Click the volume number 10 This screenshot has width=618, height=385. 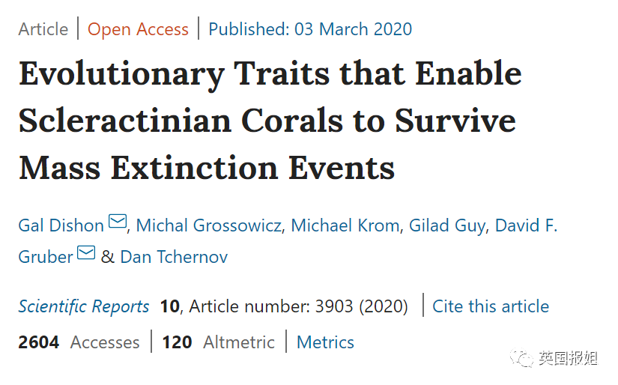[169, 306]
